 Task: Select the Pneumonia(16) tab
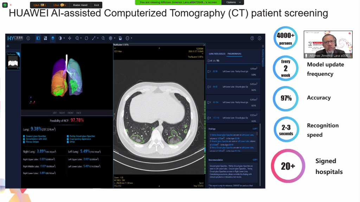[x=234, y=54]
